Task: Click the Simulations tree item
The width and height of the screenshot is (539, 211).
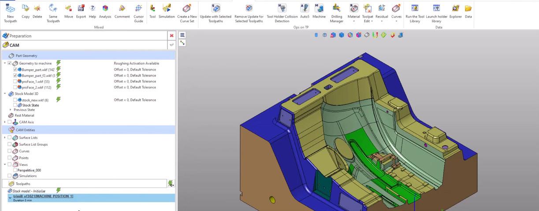Action: [28, 176]
